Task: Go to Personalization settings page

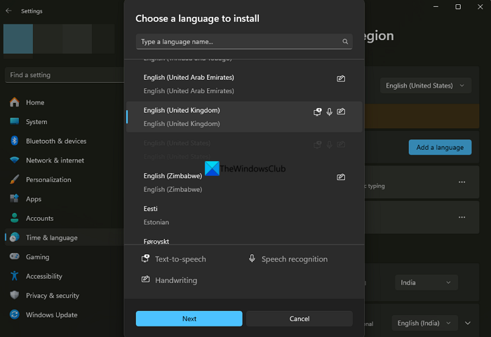Action: pyautogui.click(x=48, y=179)
